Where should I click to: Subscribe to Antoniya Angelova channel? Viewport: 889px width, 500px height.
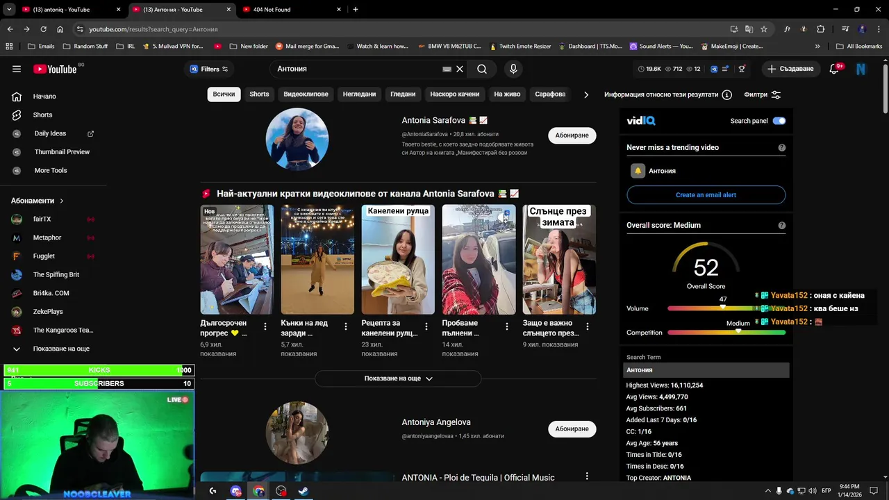pyautogui.click(x=572, y=429)
